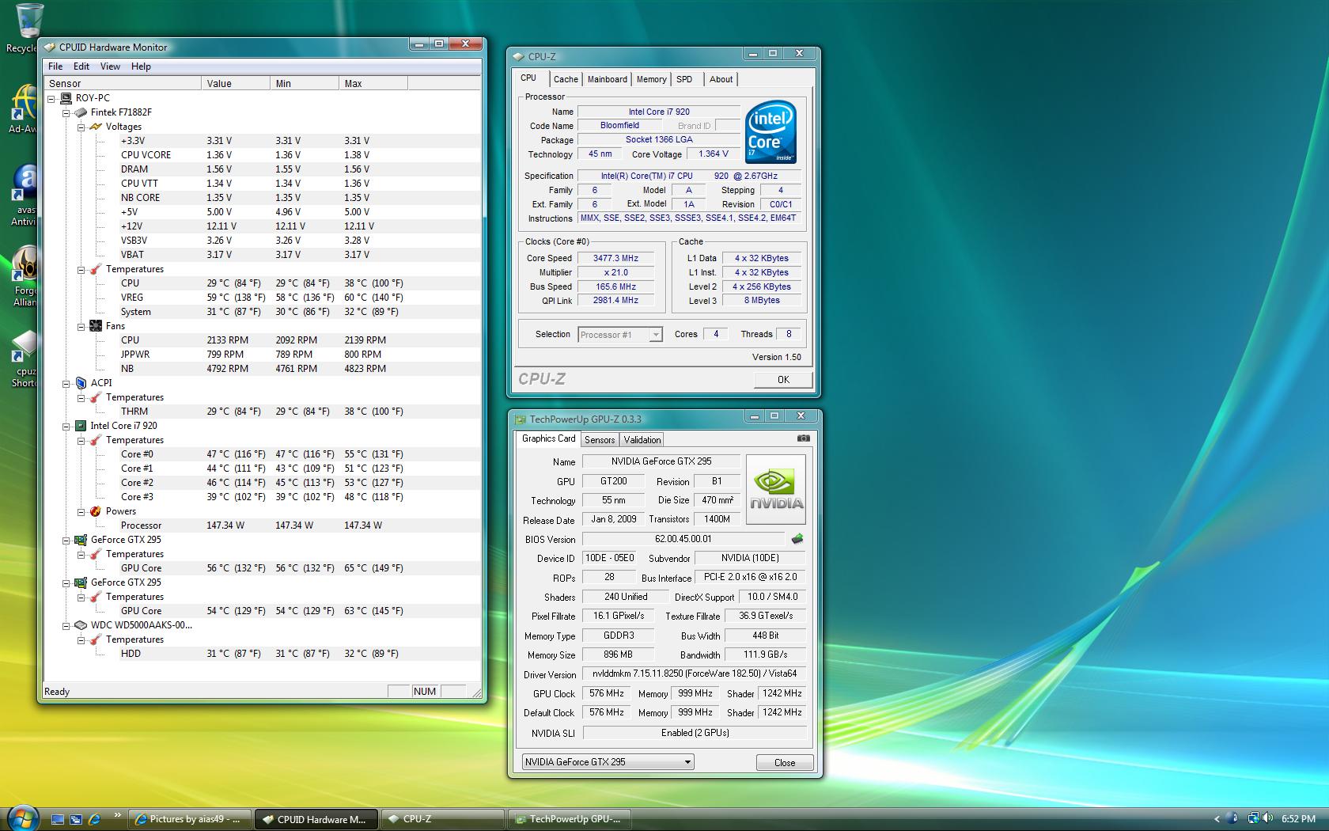Viewport: 1329px width, 831px height.
Task: Click the volume speaker tray icon
Action: (x=1268, y=818)
